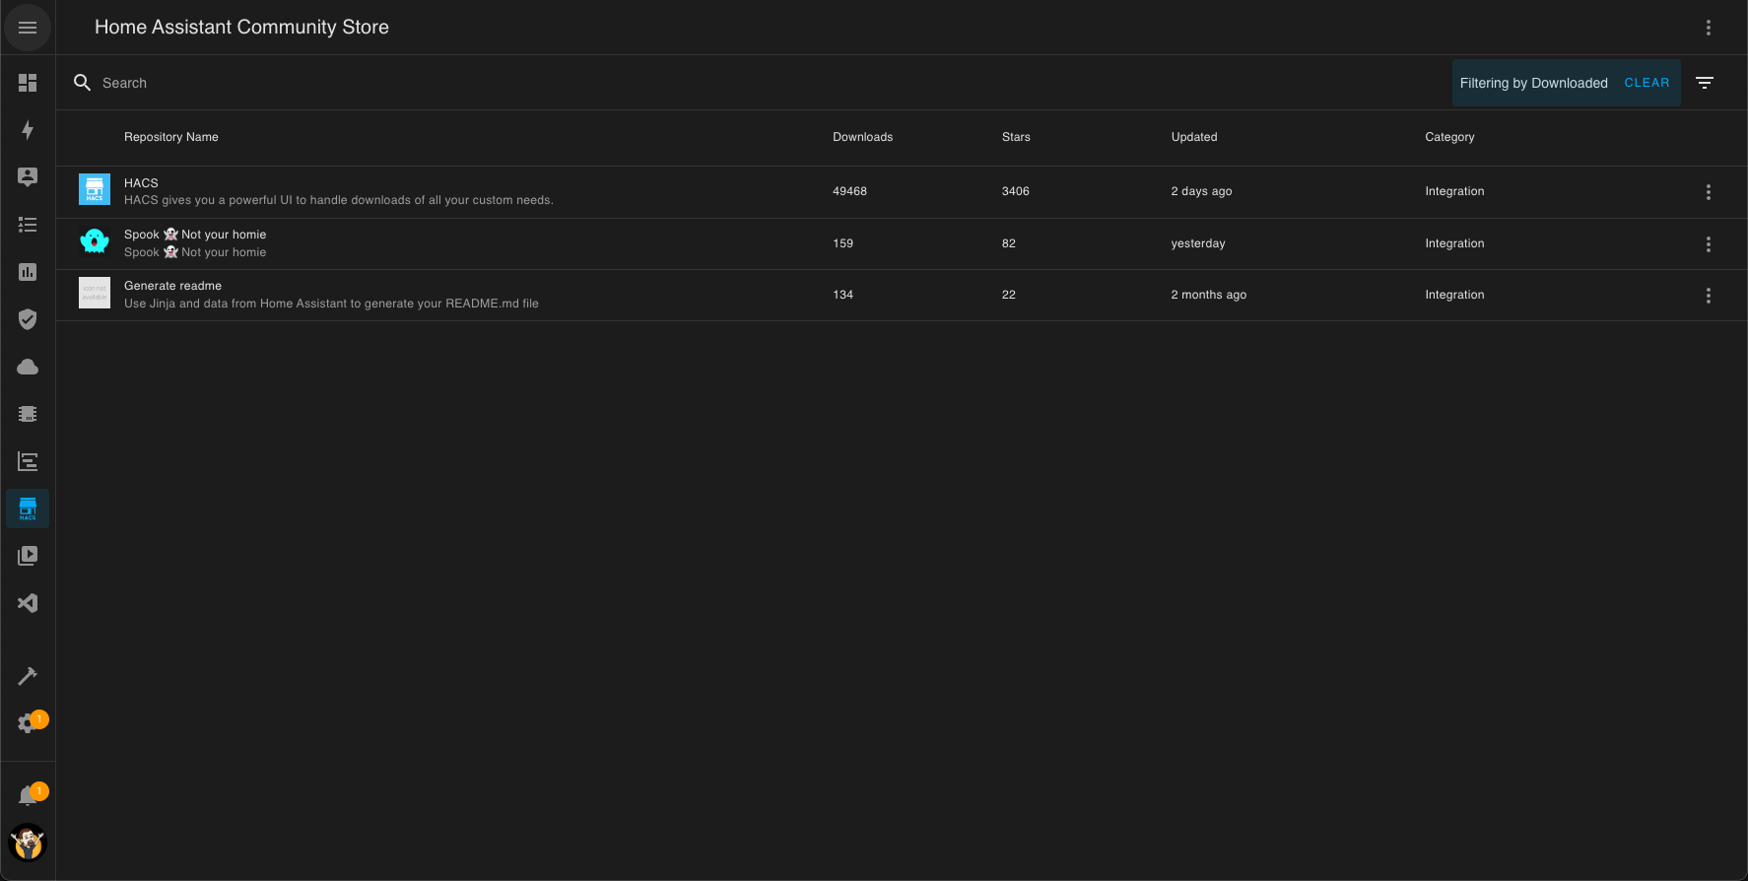Click Integration category in Generate readme row
1748x881 pixels.
1454,295
